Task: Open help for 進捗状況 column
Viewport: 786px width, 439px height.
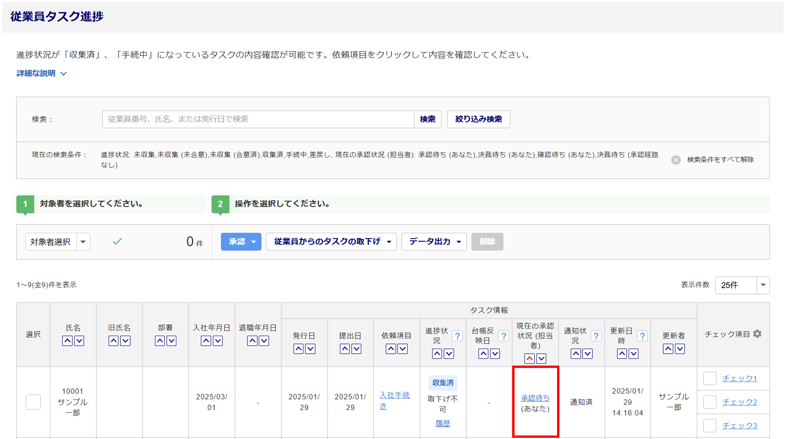Action: [457, 336]
